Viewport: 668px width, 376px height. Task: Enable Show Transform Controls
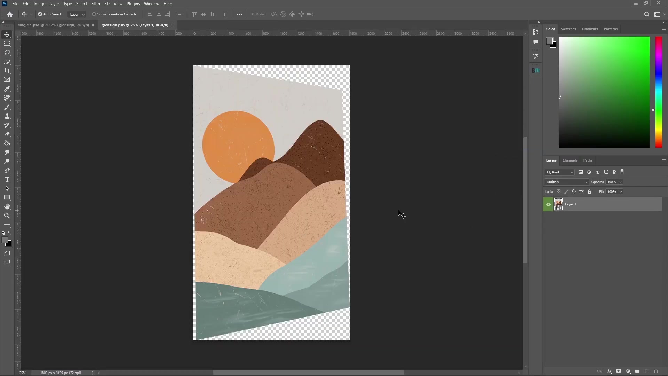click(95, 14)
